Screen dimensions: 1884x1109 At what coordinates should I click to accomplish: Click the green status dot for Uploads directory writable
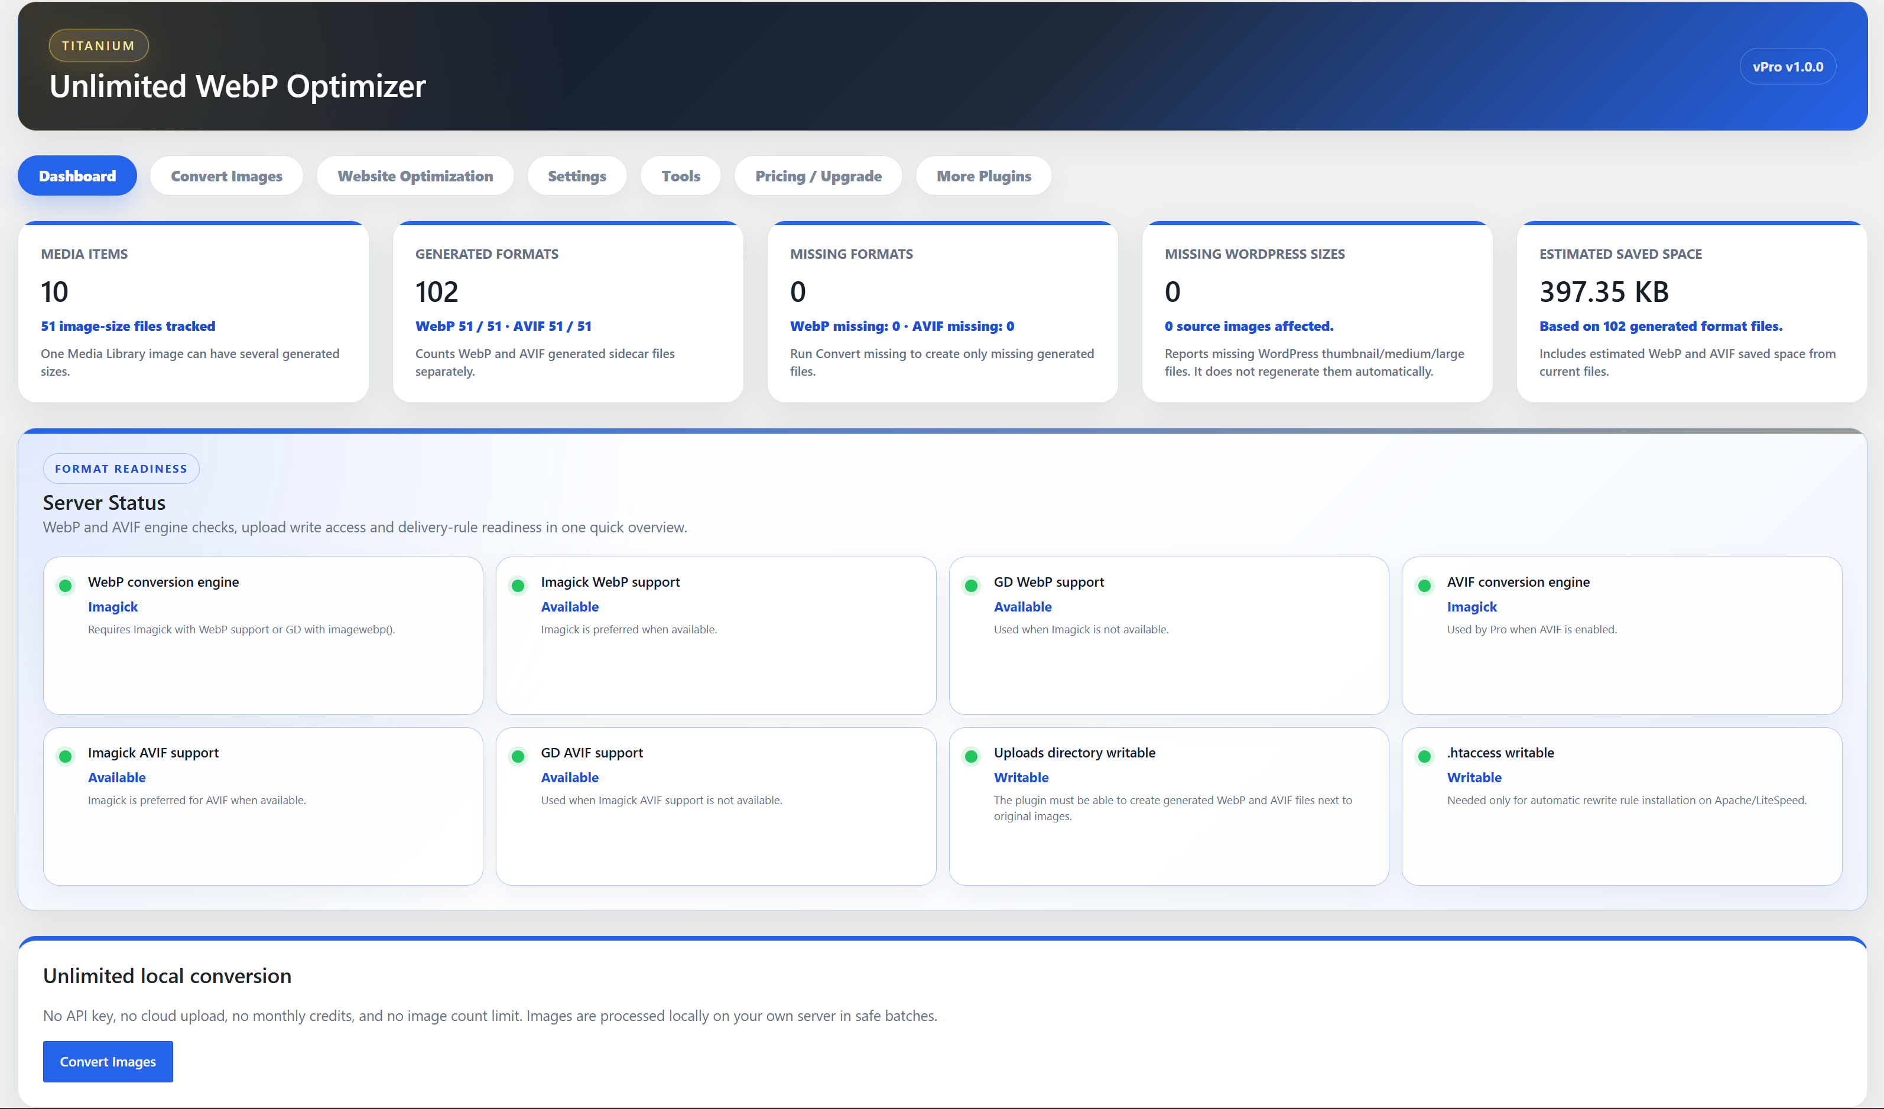click(970, 756)
